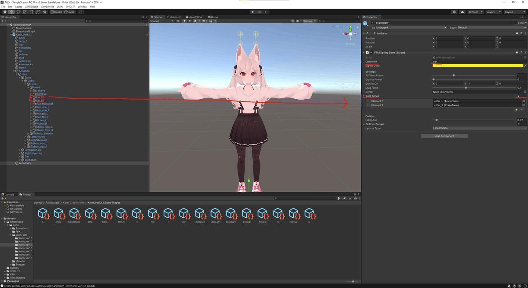Click the Play button
Screen dimensions: 528x288
point(253,12)
